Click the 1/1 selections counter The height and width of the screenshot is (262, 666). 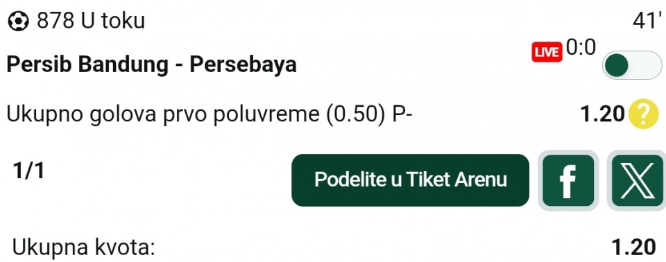[x=28, y=171]
